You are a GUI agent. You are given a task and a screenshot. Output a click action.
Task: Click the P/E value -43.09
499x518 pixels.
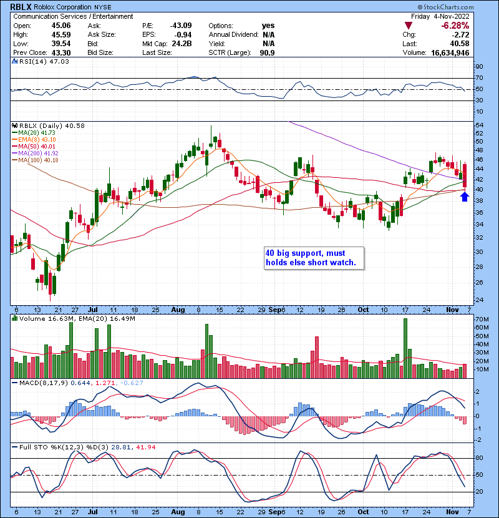pyautogui.click(x=181, y=26)
